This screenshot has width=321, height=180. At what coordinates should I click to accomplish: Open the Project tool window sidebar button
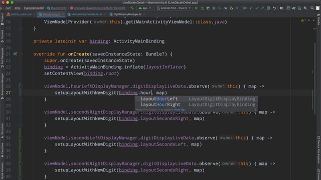pyautogui.click(x=2, y=19)
